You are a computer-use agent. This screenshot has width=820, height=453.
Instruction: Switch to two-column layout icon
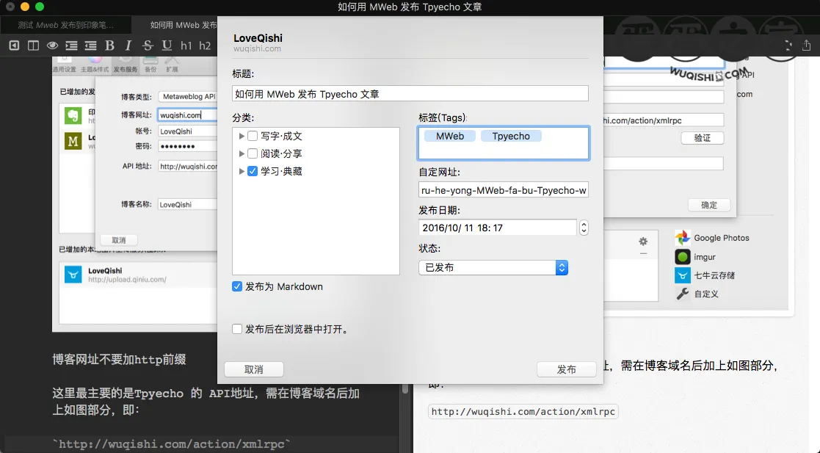pyautogui.click(x=33, y=46)
